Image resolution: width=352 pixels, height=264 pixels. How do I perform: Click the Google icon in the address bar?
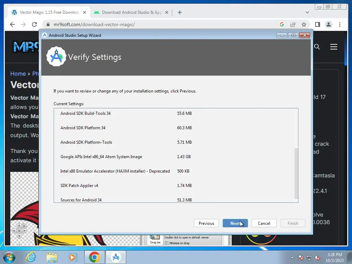pyautogui.click(x=282, y=24)
